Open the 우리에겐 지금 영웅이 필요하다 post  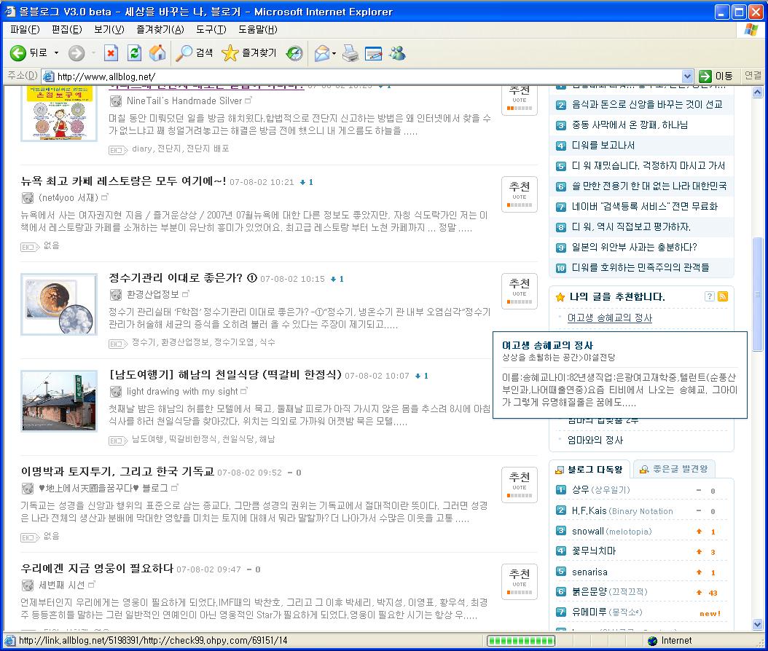97,569
